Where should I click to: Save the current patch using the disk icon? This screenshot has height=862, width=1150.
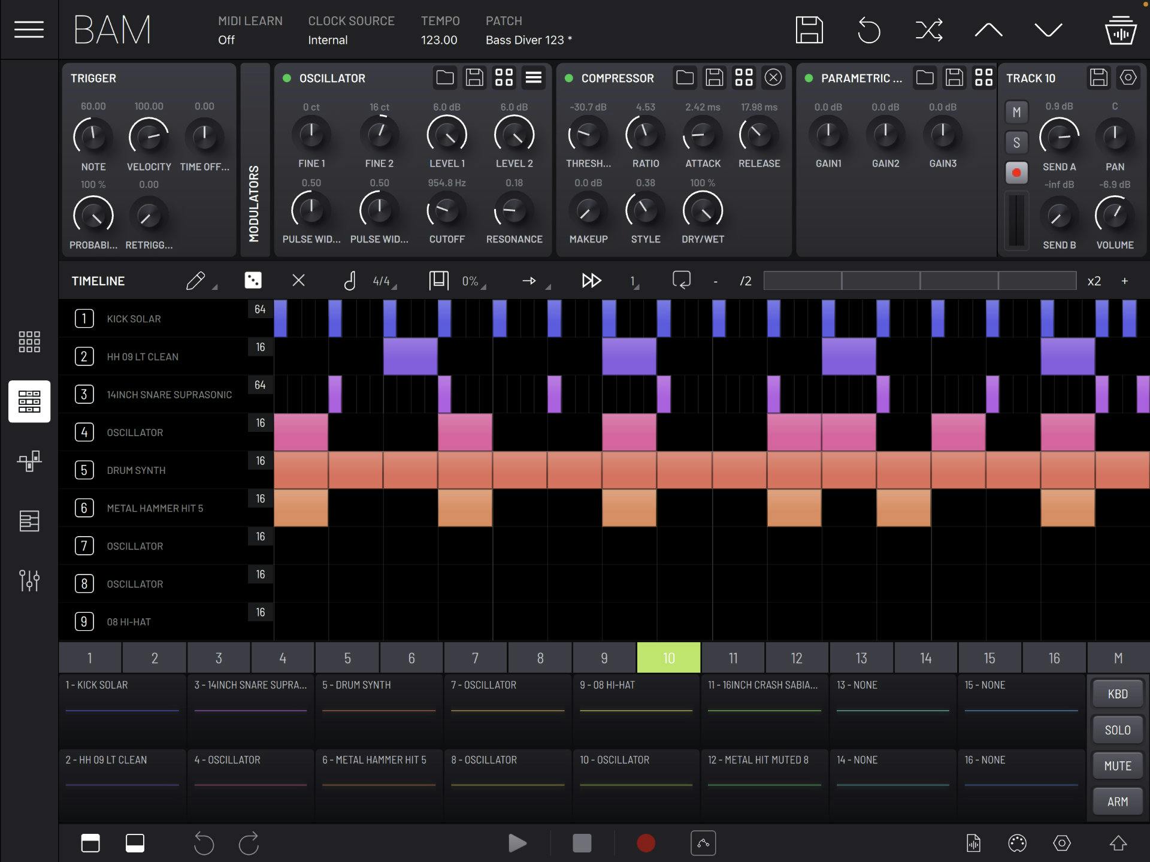[810, 29]
